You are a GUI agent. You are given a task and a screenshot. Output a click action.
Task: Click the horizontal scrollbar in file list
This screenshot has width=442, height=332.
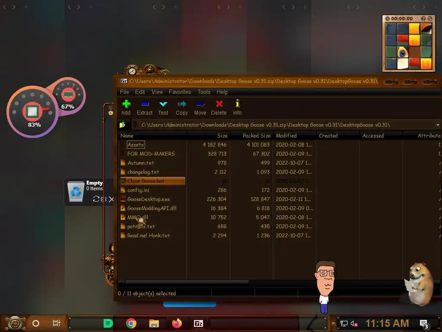187,282
